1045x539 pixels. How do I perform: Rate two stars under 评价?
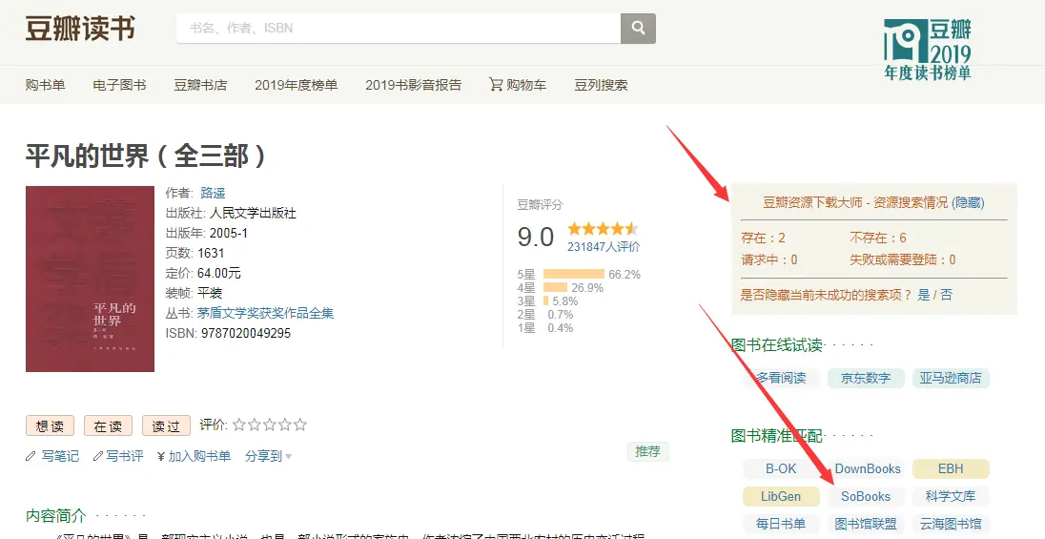[x=255, y=425]
